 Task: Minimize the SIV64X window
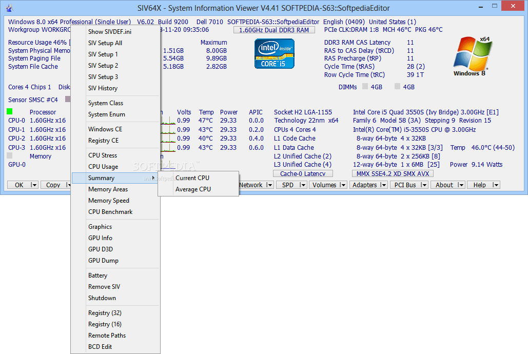[x=480, y=6]
